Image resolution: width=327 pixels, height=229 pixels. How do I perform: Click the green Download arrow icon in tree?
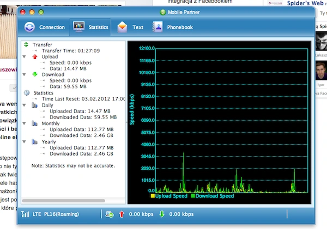click(35, 75)
